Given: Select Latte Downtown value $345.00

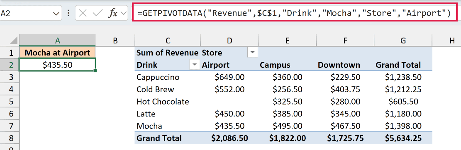Looking at the screenshot, I should [345, 113].
